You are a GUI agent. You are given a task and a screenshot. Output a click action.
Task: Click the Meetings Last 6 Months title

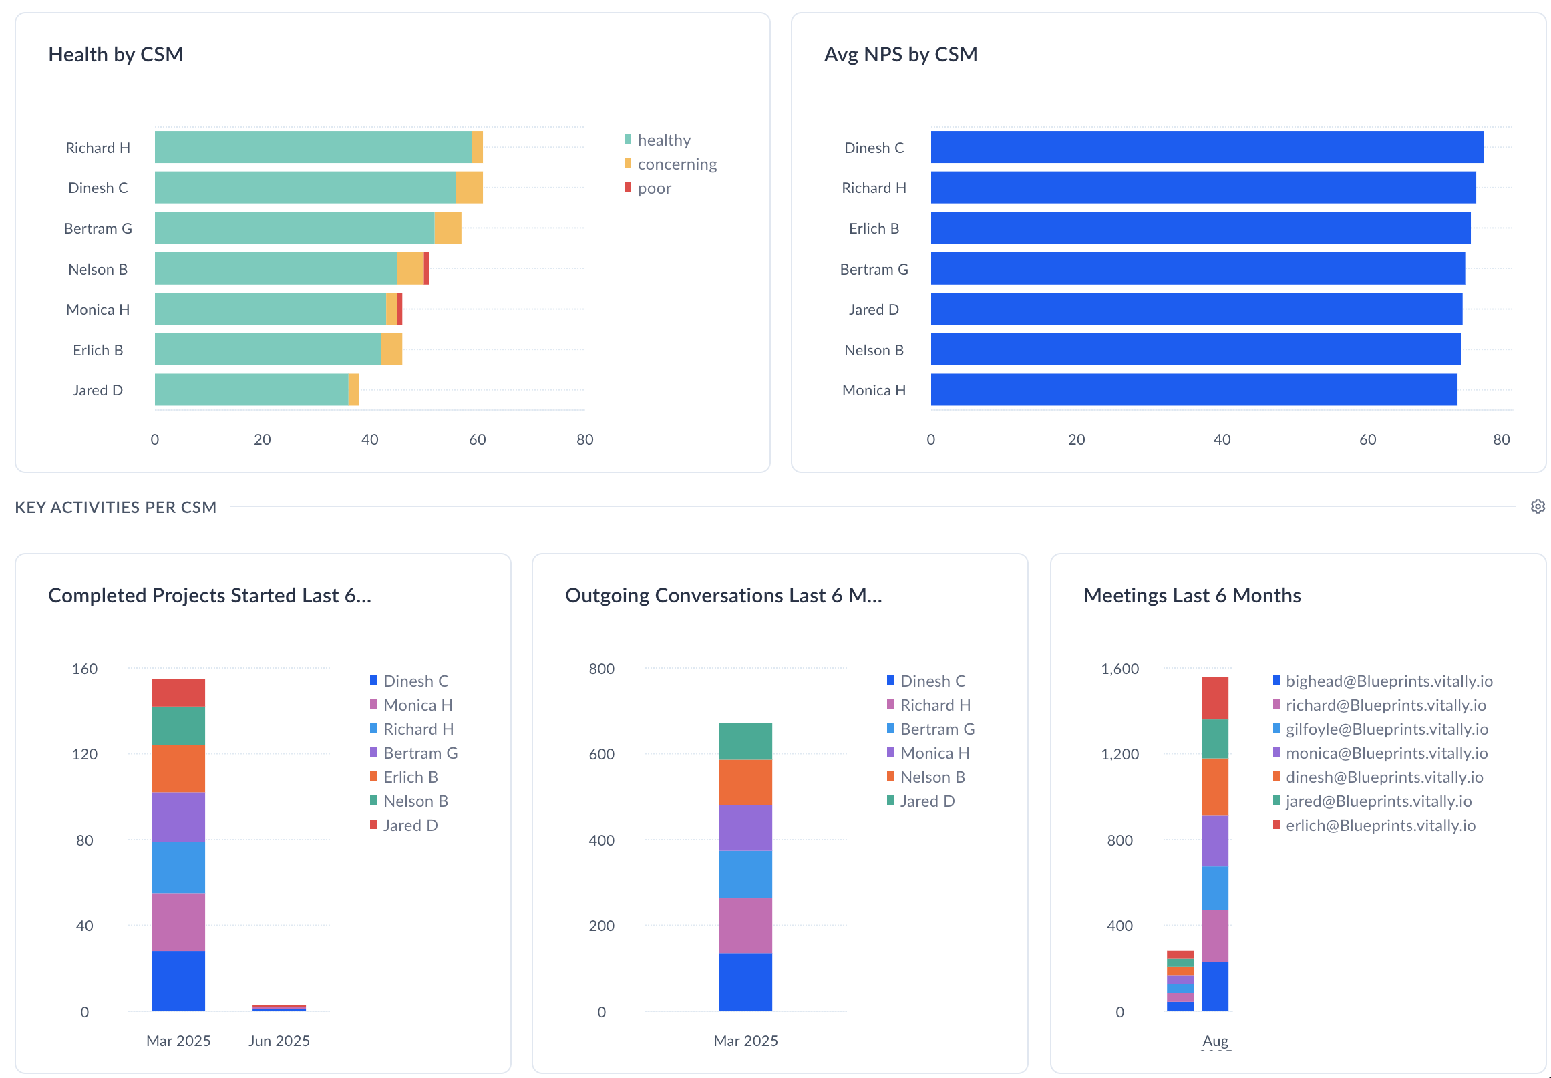pyautogui.click(x=1192, y=596)
